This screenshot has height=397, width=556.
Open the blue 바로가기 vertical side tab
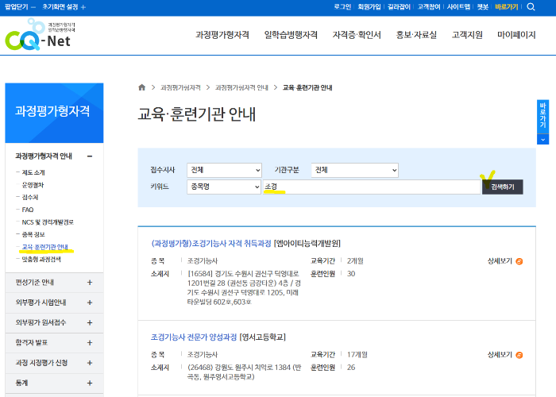(x=542, y=116)
